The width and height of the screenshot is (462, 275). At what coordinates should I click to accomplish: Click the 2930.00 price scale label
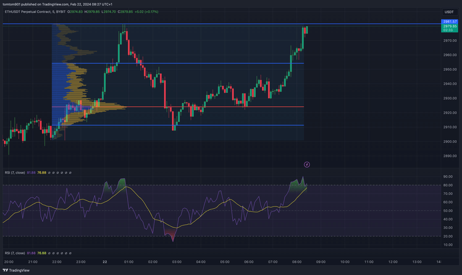450,98
